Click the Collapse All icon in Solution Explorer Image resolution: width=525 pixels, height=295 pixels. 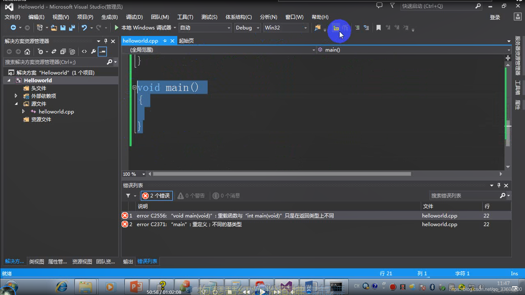point(63,52)
